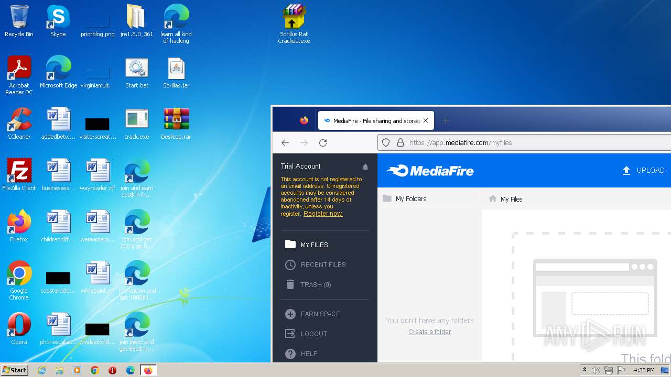Select wayreader.rtf document
This screenshot has height=377, width=671.
pos(98,175)
